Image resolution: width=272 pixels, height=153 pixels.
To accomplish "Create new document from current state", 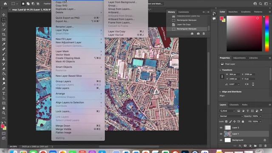I will 192,34.
